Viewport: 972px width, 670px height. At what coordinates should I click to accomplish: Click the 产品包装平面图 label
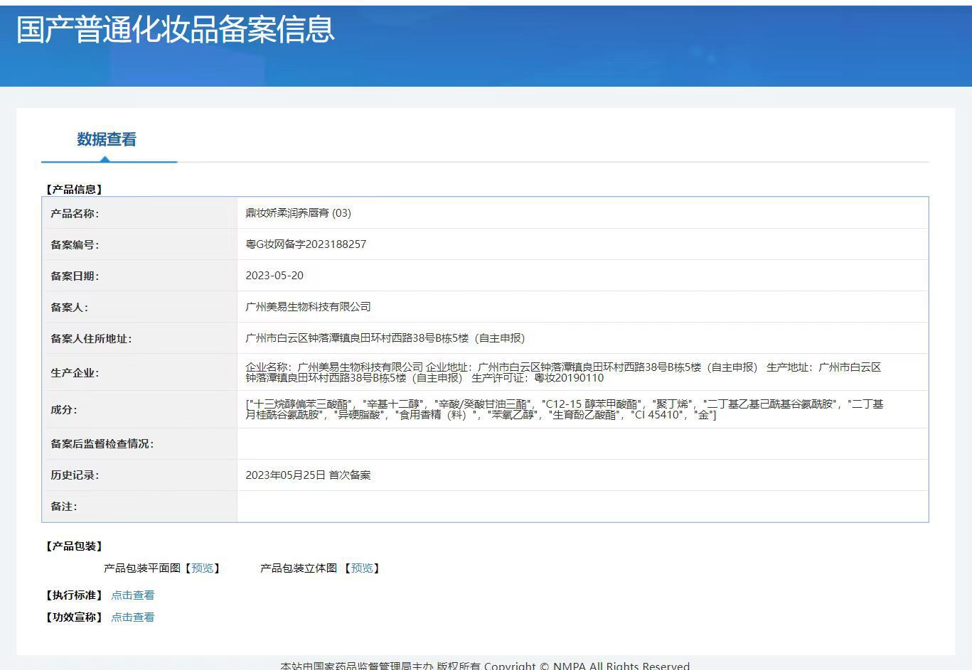[142, 568]
